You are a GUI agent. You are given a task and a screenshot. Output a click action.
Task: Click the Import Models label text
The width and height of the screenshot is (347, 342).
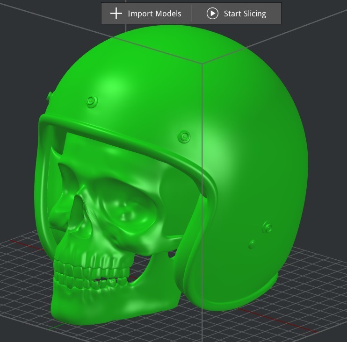click(154, 14)
